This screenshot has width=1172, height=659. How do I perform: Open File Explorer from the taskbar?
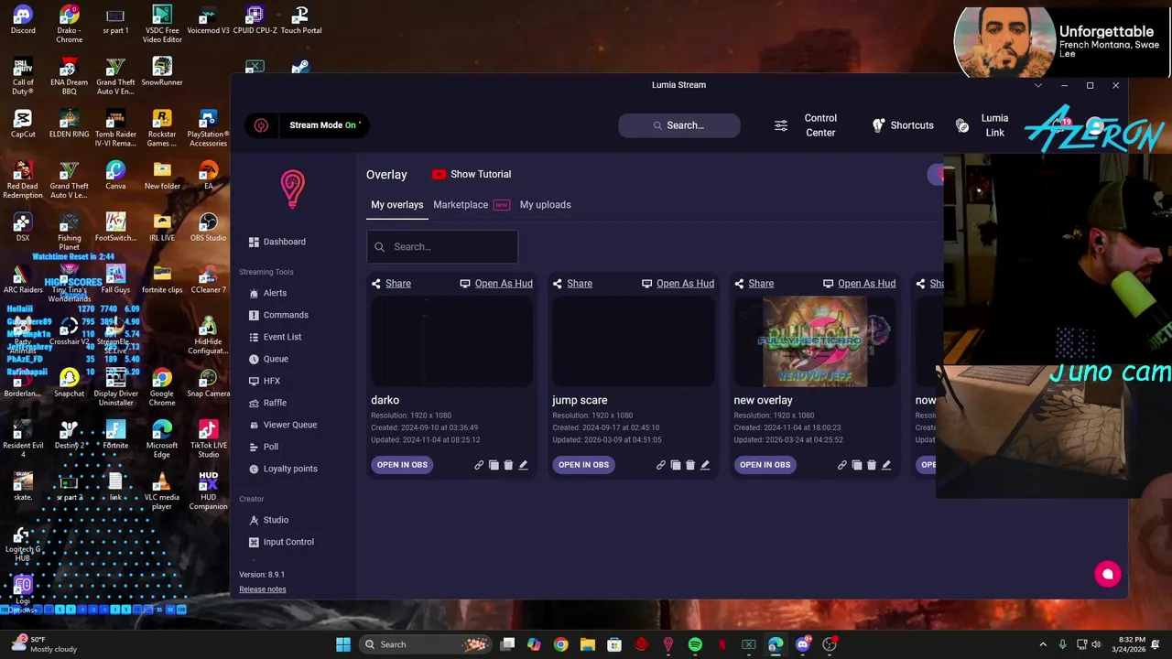(x=588, y=644)
